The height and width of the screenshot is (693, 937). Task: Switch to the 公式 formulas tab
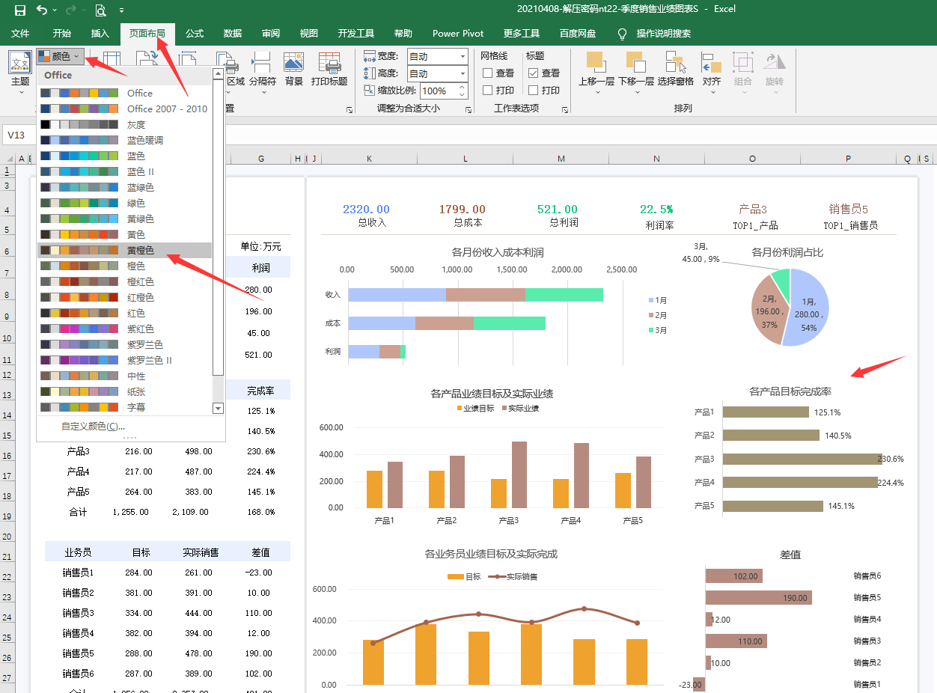[x=195, y=34]
